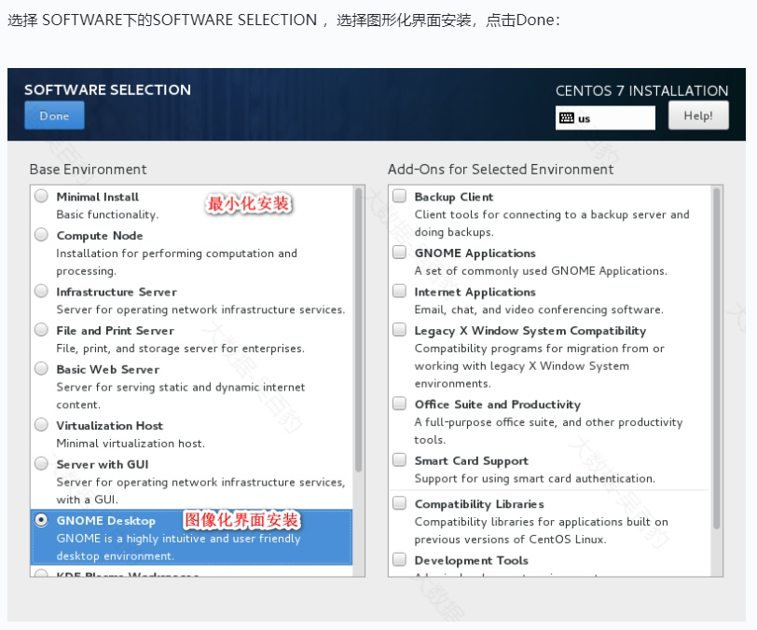The height and width of the screenshot is (630, 757).
Task: Select the File and Print Server option
Action: pos(42,330)
